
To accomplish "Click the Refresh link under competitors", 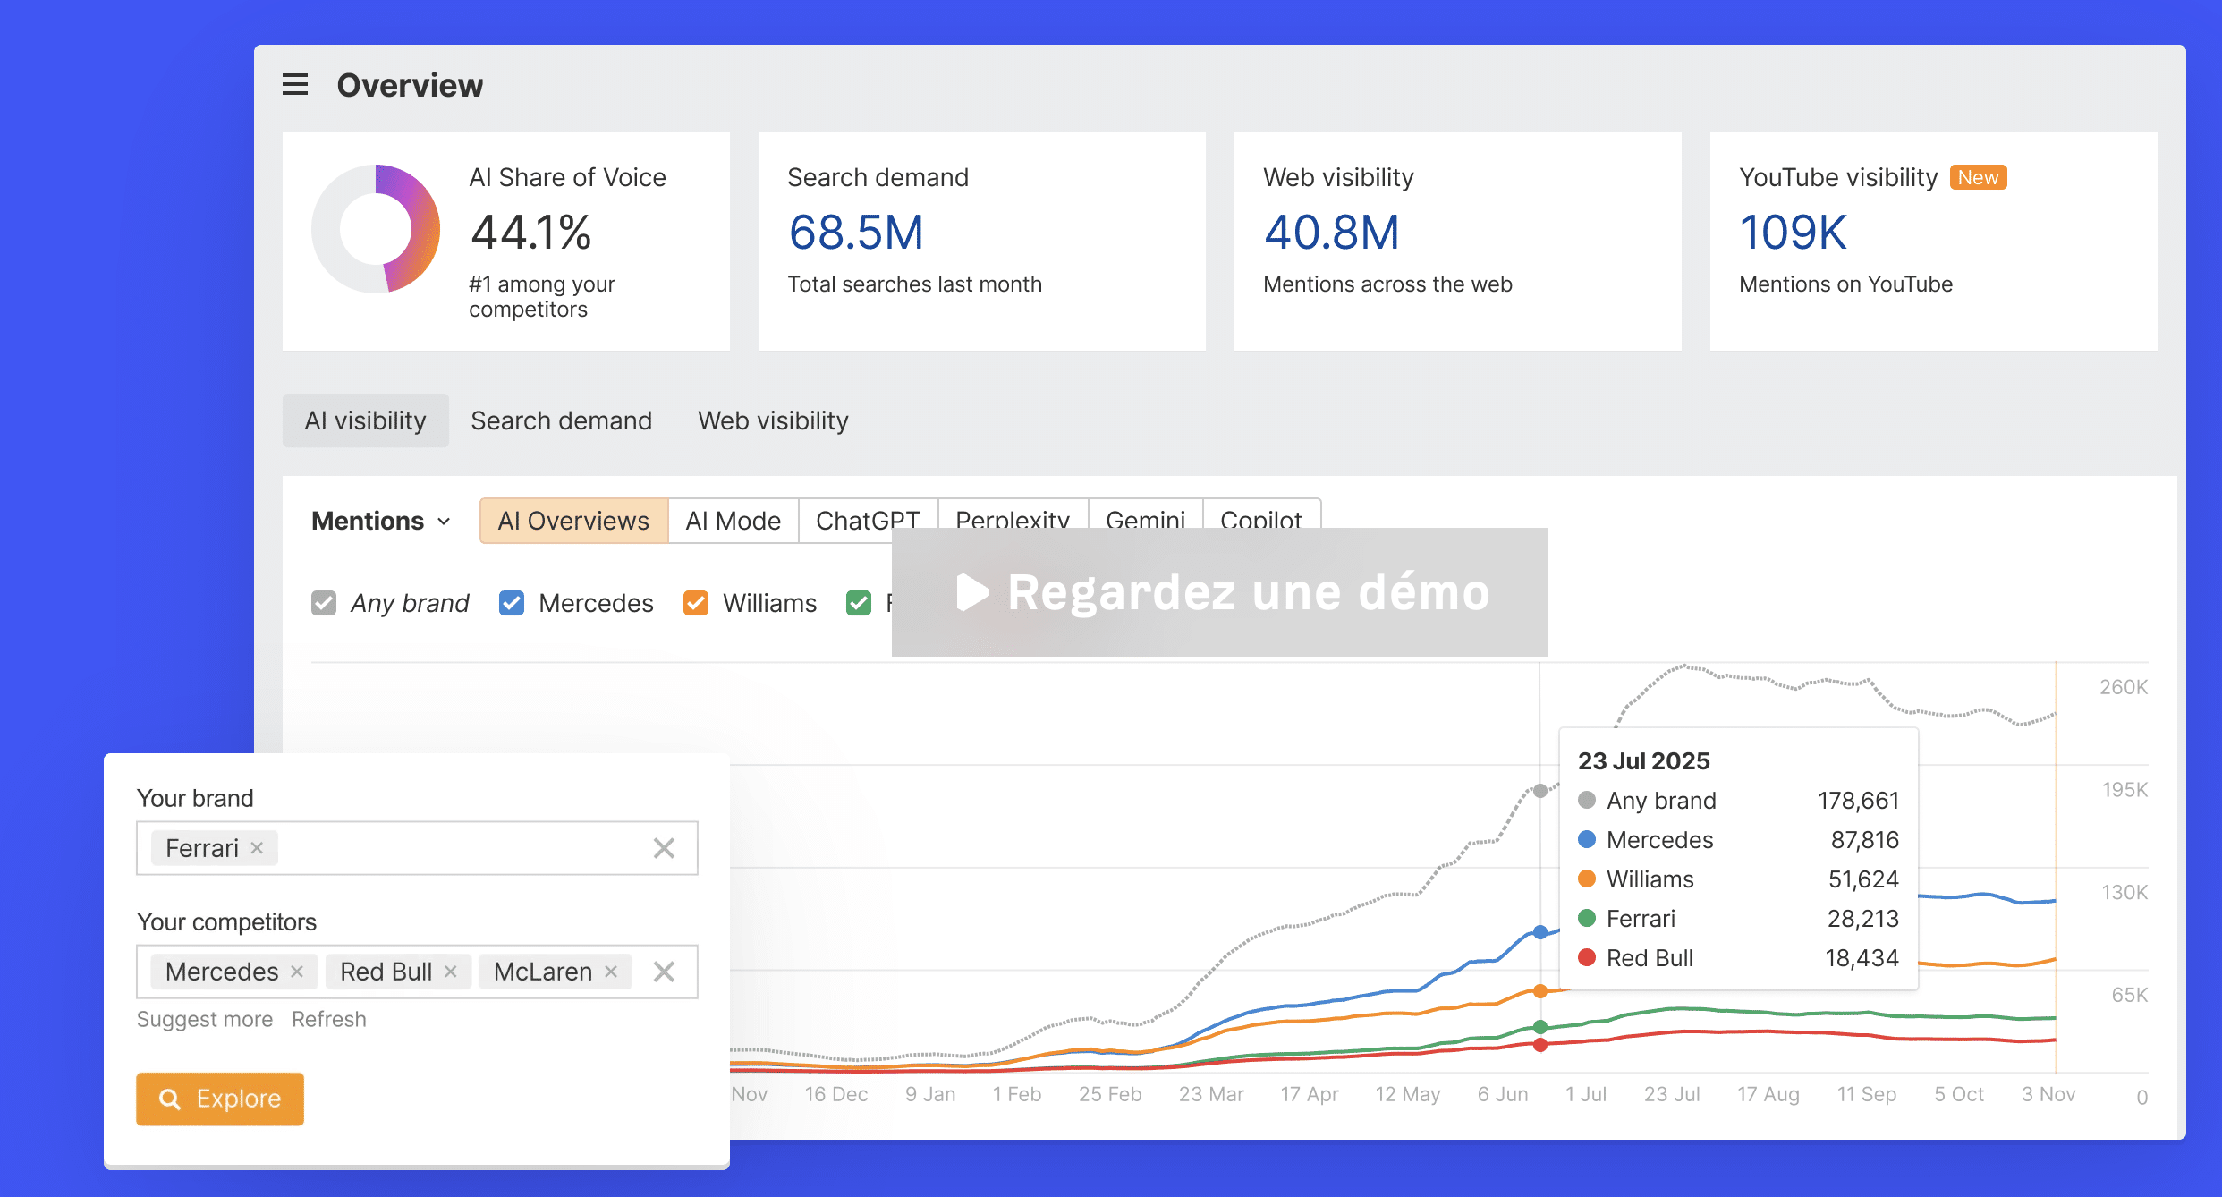I will 328,1018.
